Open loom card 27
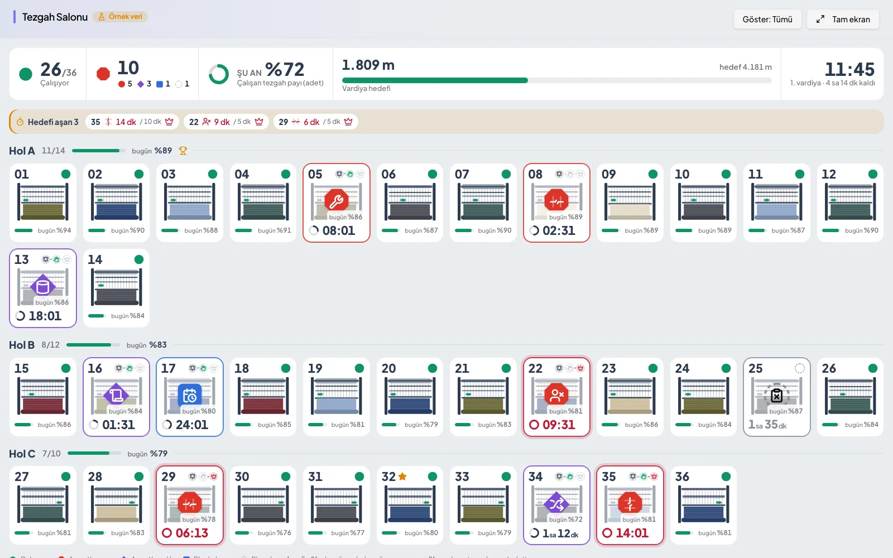The height and width of the screenshot is (558, 893). pyautogui.click(x=43, y=505)
